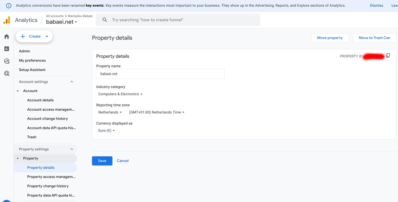The image size is (398, 202).
Task: Open the Reports bar chart icon
Action: click(x=7, y=49)
